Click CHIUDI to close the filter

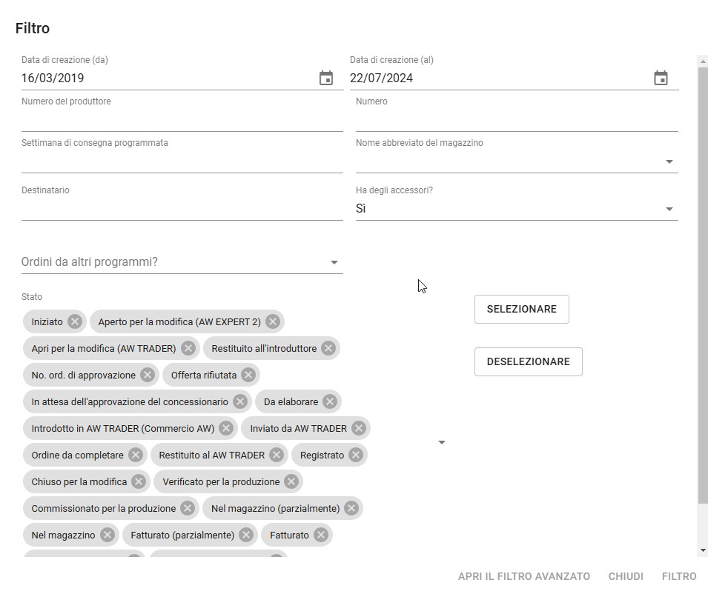tap(626, 576)
